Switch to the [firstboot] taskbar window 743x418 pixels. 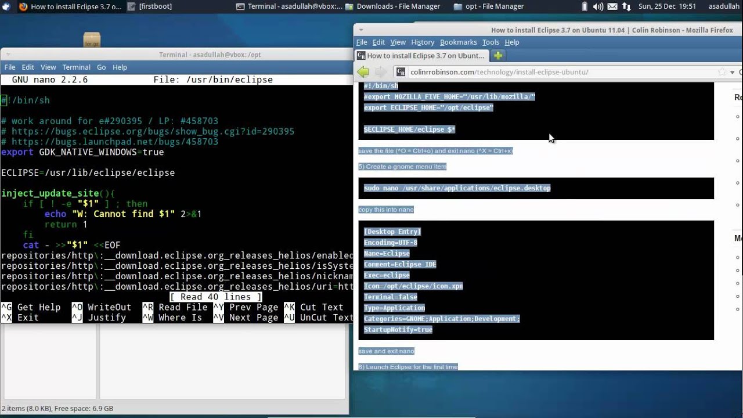coord(151,6)
